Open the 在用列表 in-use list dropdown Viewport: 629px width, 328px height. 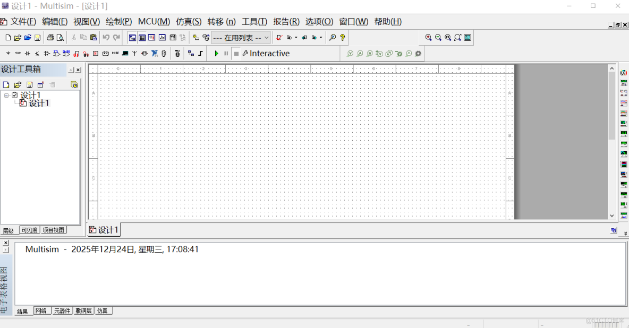pos(241,38)
